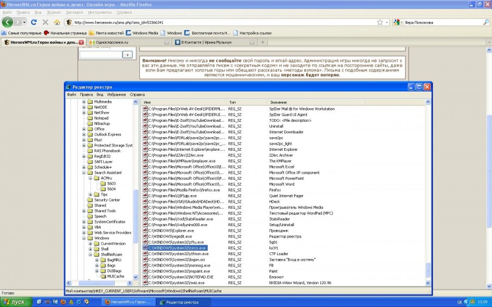Viewport: 492px width, 307px height.
Task: Sort by the Значение column header
Action: 316,102
